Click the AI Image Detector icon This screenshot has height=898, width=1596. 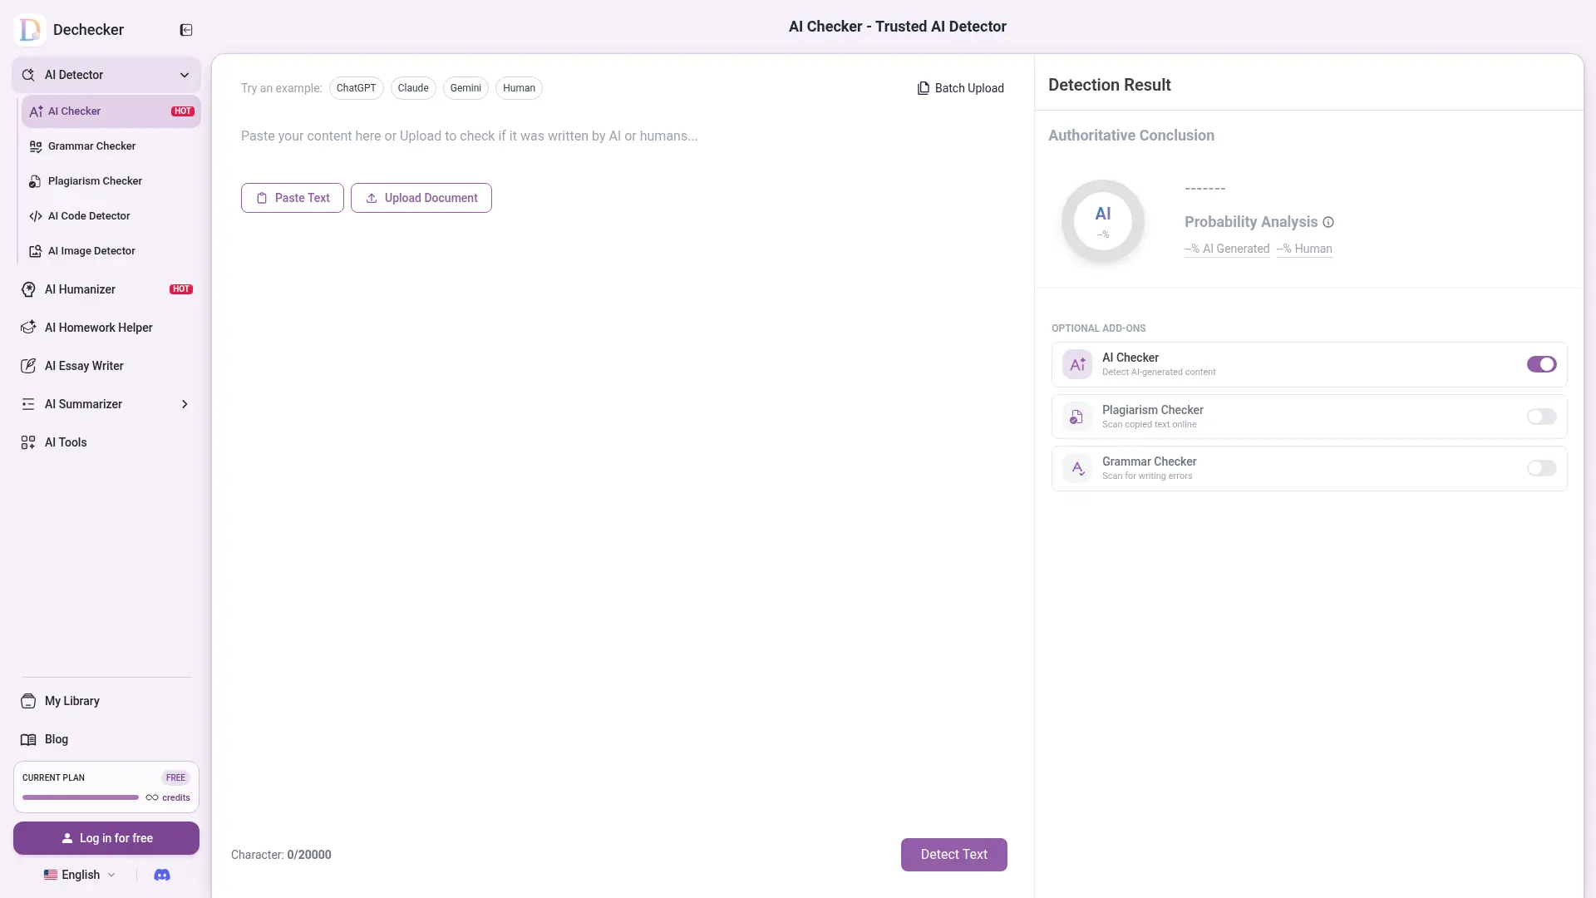point(36,251)
